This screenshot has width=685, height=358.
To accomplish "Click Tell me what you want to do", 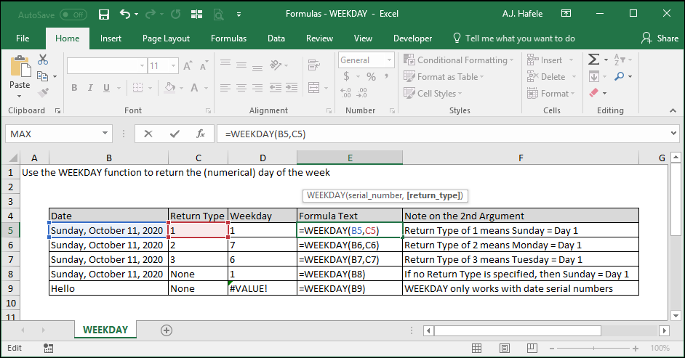I will (514, 38).
